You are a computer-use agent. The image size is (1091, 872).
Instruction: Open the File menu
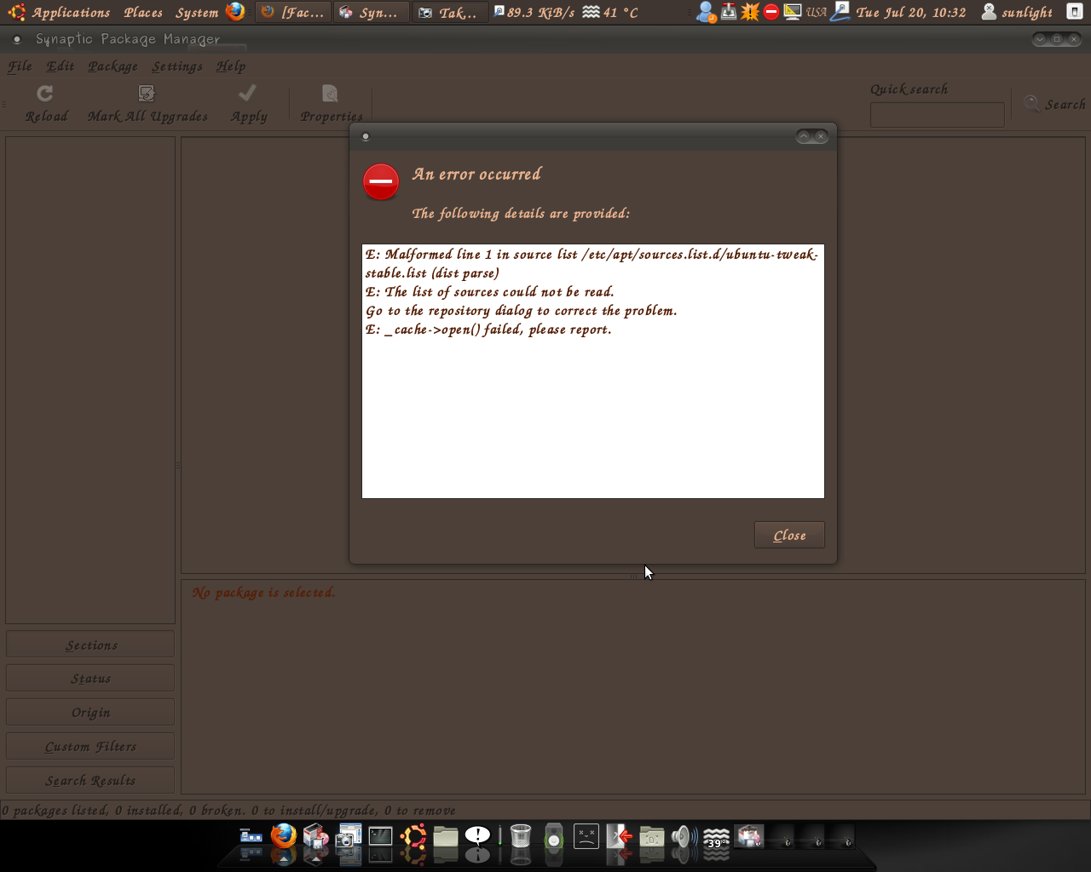pos(20,66)
